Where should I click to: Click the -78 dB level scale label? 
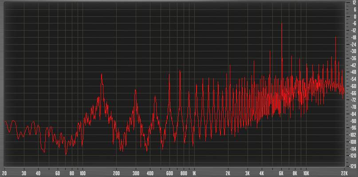tap(353, 107)
